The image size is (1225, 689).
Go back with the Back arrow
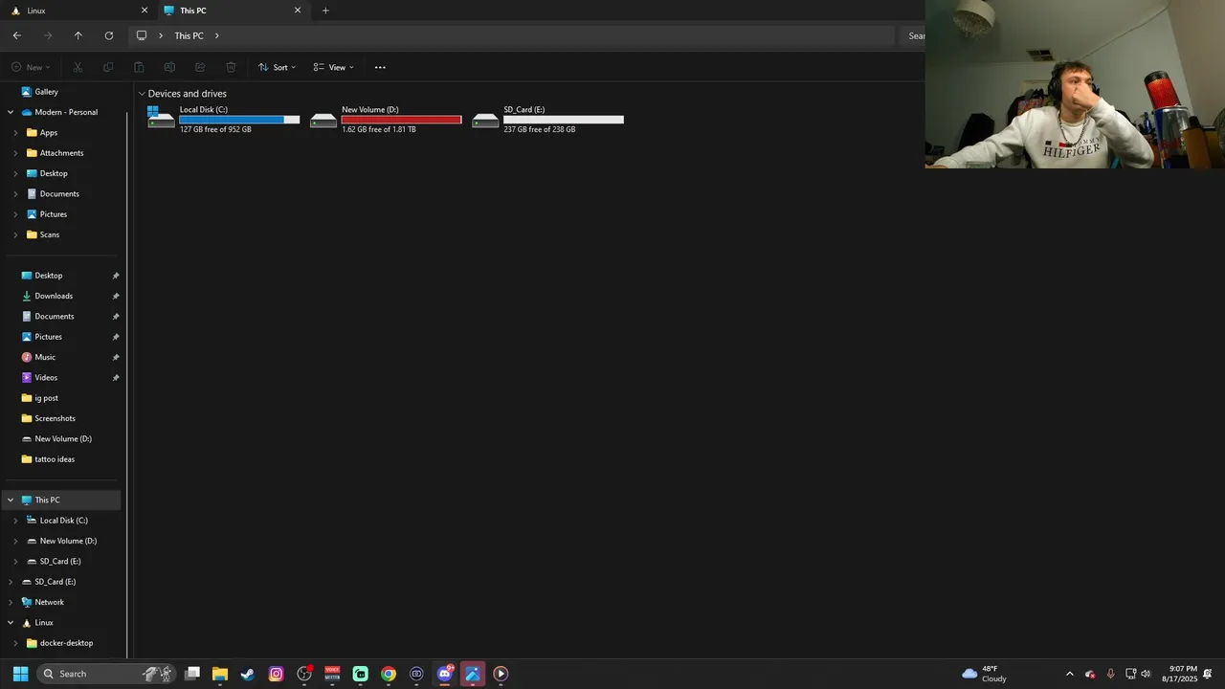click(x=17, y=35)
